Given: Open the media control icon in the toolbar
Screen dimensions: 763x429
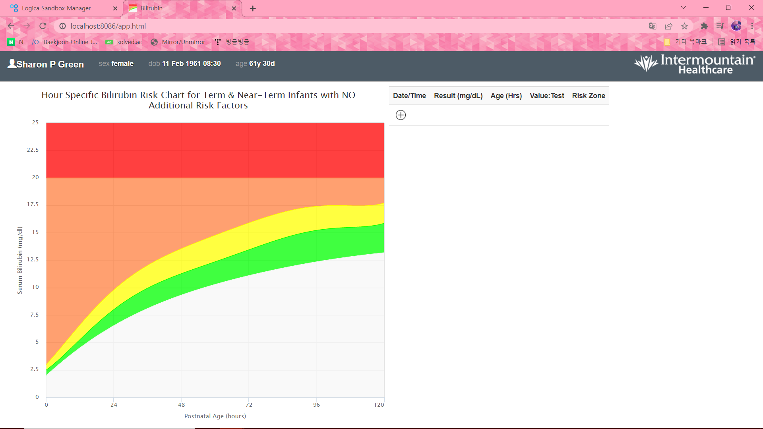Looking at the screenshot, I should tap(720, 26).
